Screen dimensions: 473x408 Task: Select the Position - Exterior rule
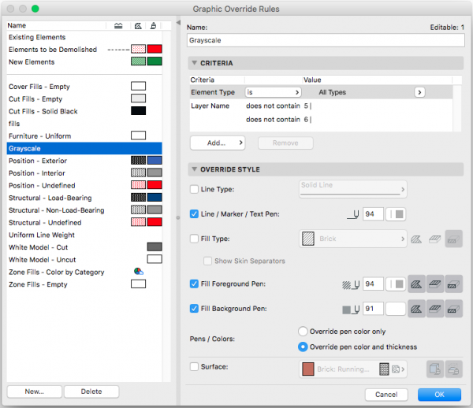[39, 161]
